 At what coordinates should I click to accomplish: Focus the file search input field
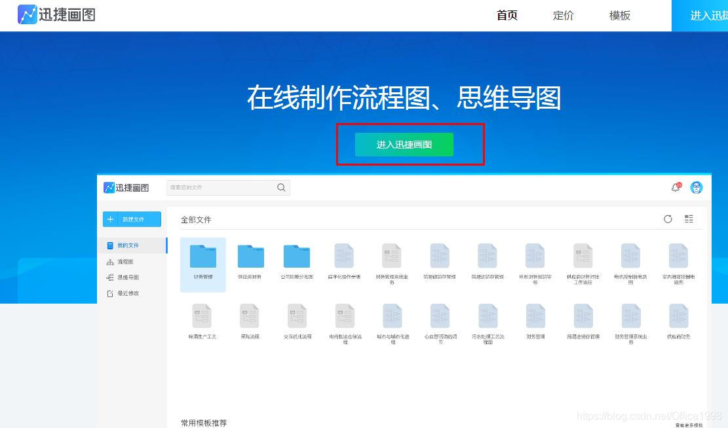(228, 187)
